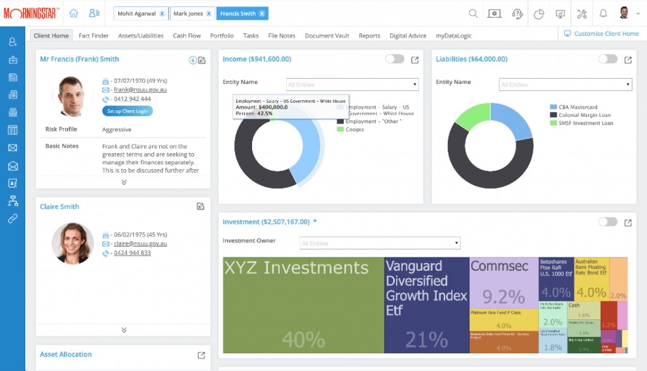Screen dimensions: 647x371
Task: Switch to the Portfolio tab
Action: pos(222,36)
